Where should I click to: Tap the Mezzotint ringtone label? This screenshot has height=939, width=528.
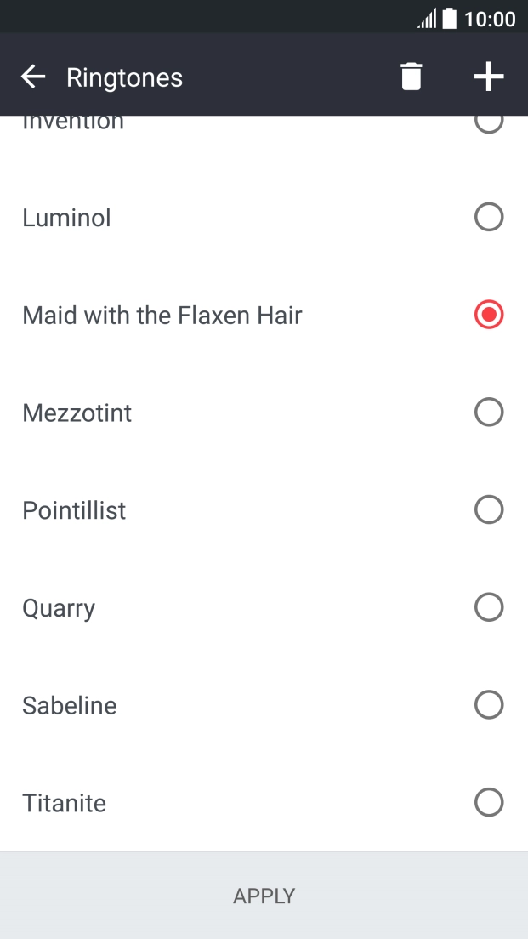(x=77, y=413)
